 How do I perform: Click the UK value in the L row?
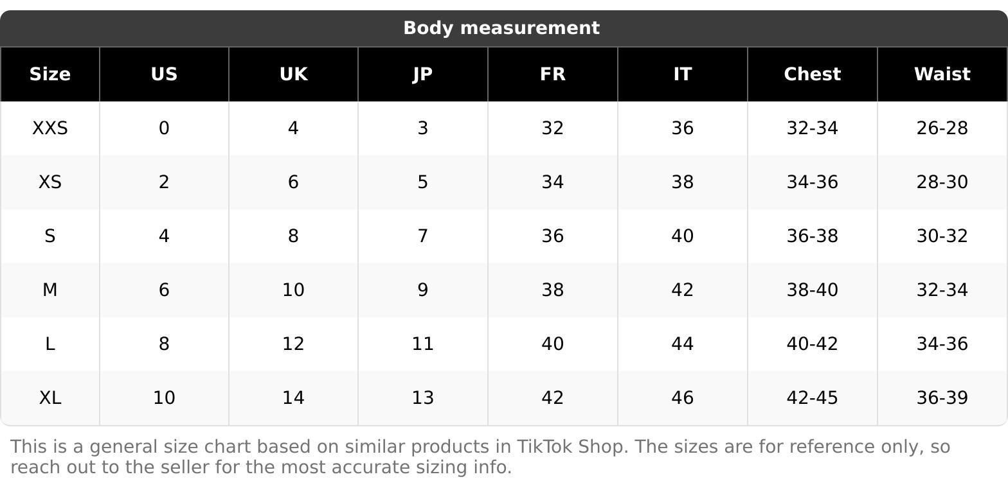tap(293, 344)
